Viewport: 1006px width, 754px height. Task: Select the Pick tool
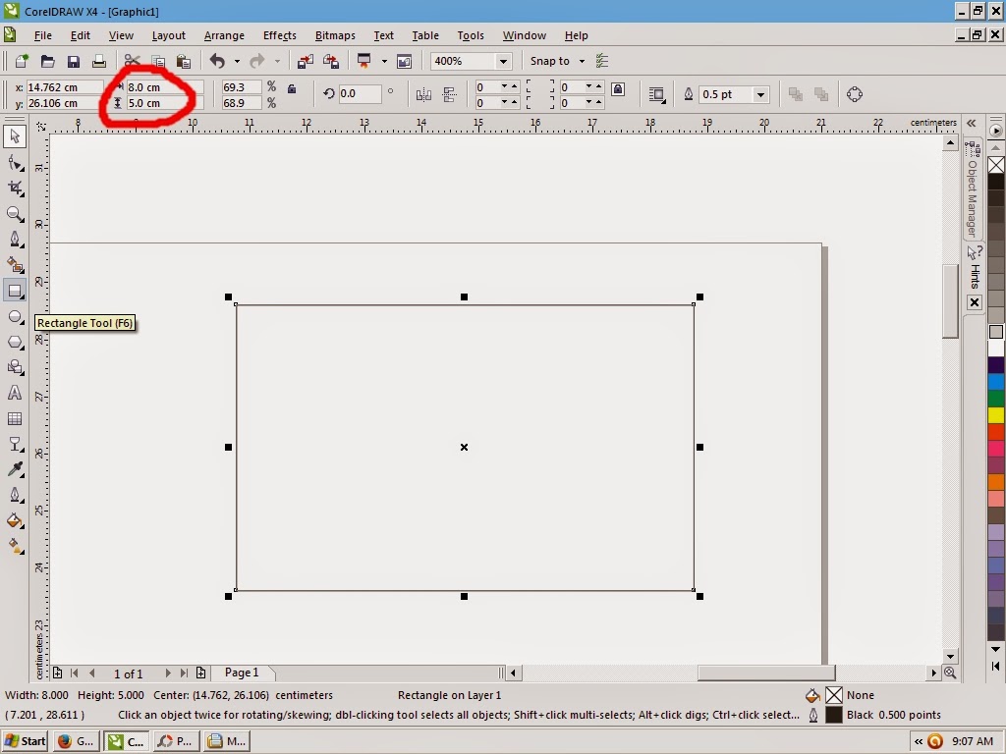(x=15, y=135)
